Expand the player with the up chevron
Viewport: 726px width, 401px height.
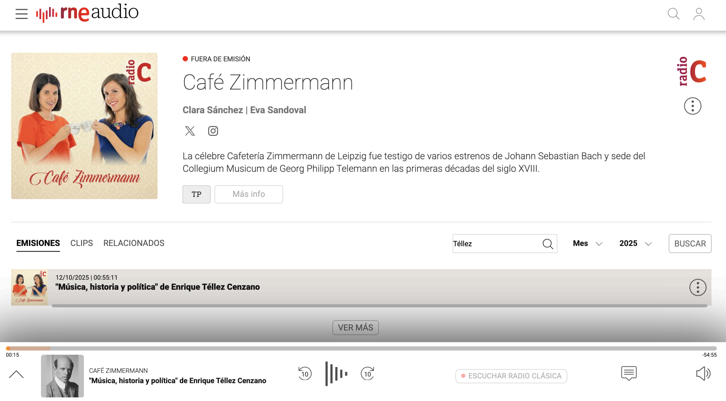(x=16, y=374)
